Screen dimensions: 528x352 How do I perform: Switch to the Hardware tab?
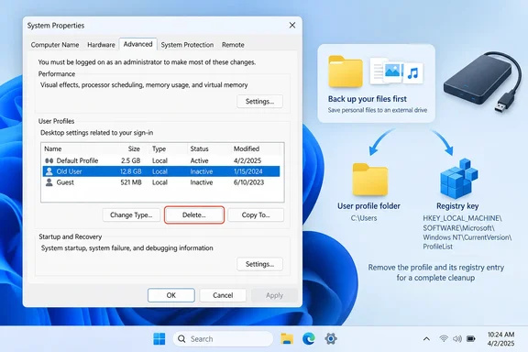tap(101, 45)
